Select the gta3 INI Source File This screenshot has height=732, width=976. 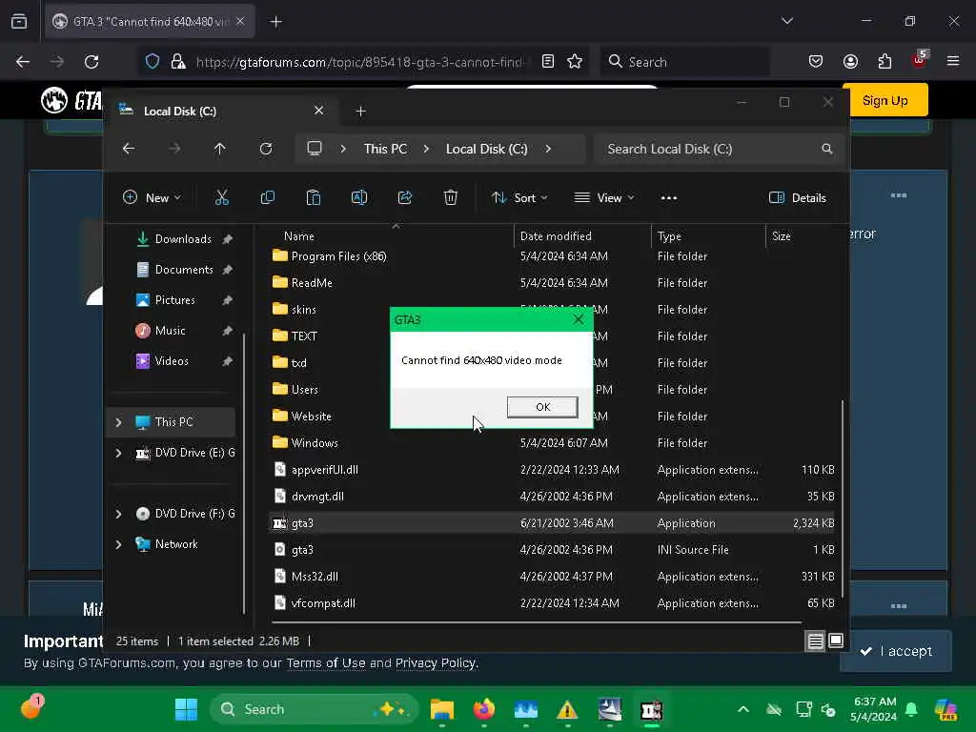(x=302, y=550)
